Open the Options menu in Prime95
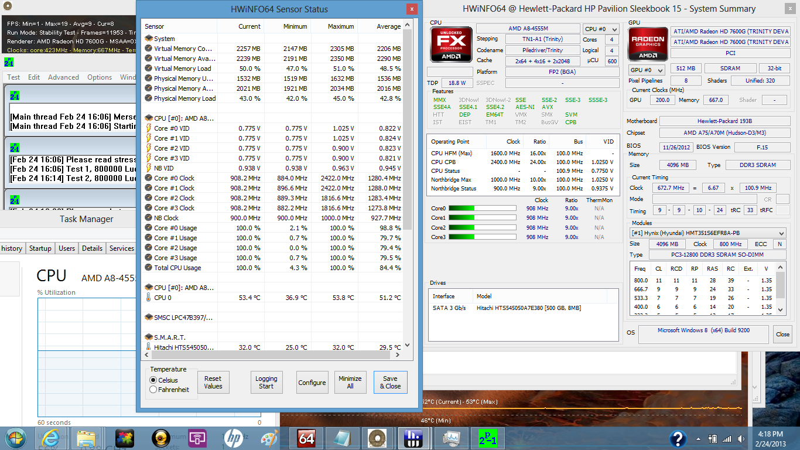This screenshot has height=450, width=800. point(100,77)
